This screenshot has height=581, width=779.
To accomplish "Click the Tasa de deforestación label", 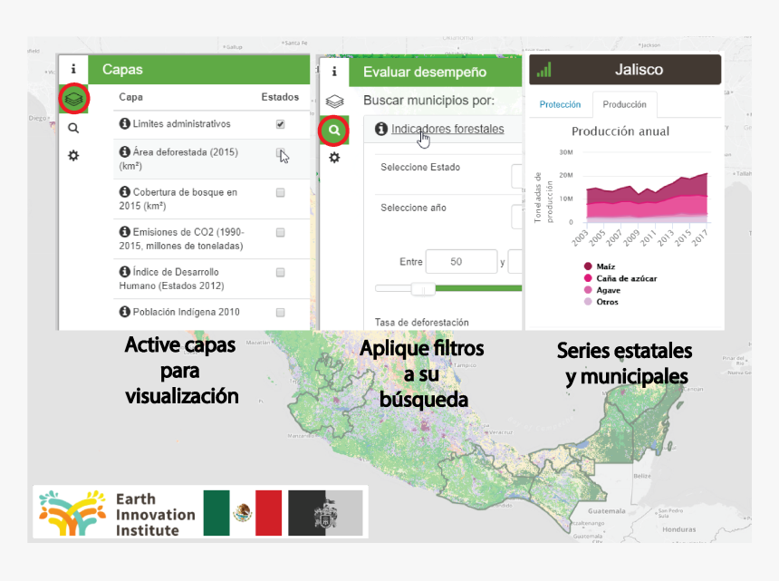I will pos(422,323).
